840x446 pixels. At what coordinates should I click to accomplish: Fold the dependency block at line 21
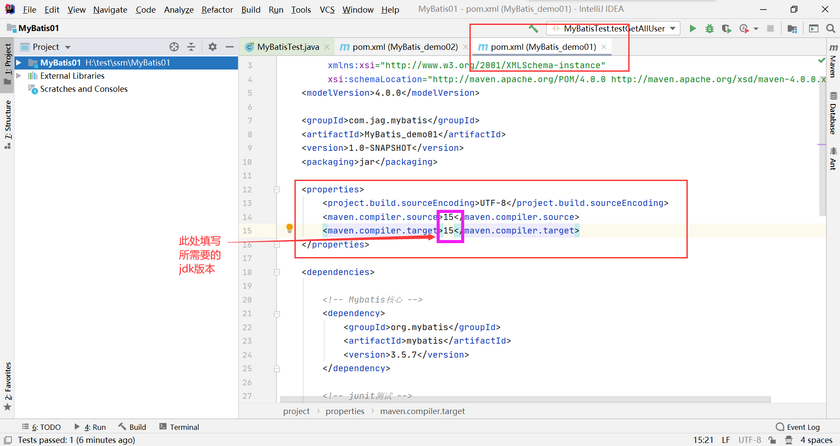click(277, 314)
